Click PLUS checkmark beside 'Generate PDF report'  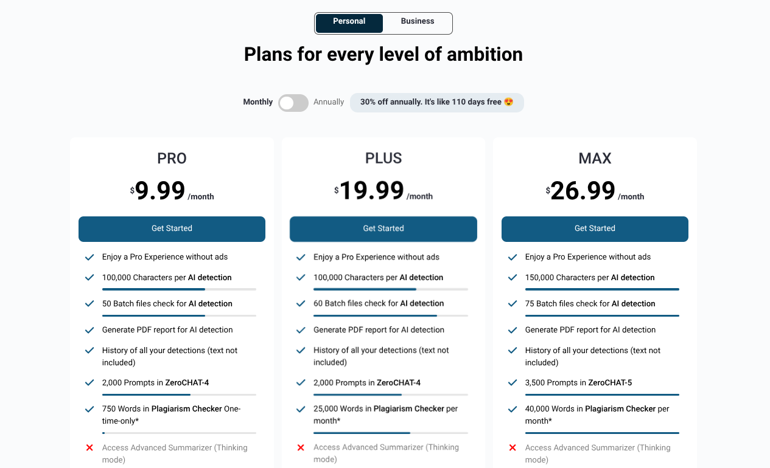[x=301, y=330]
